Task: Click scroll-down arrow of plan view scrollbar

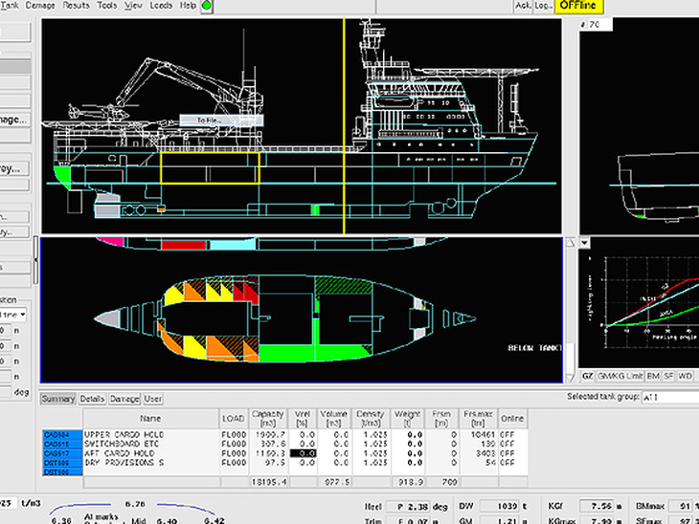Action: point(570,378)
